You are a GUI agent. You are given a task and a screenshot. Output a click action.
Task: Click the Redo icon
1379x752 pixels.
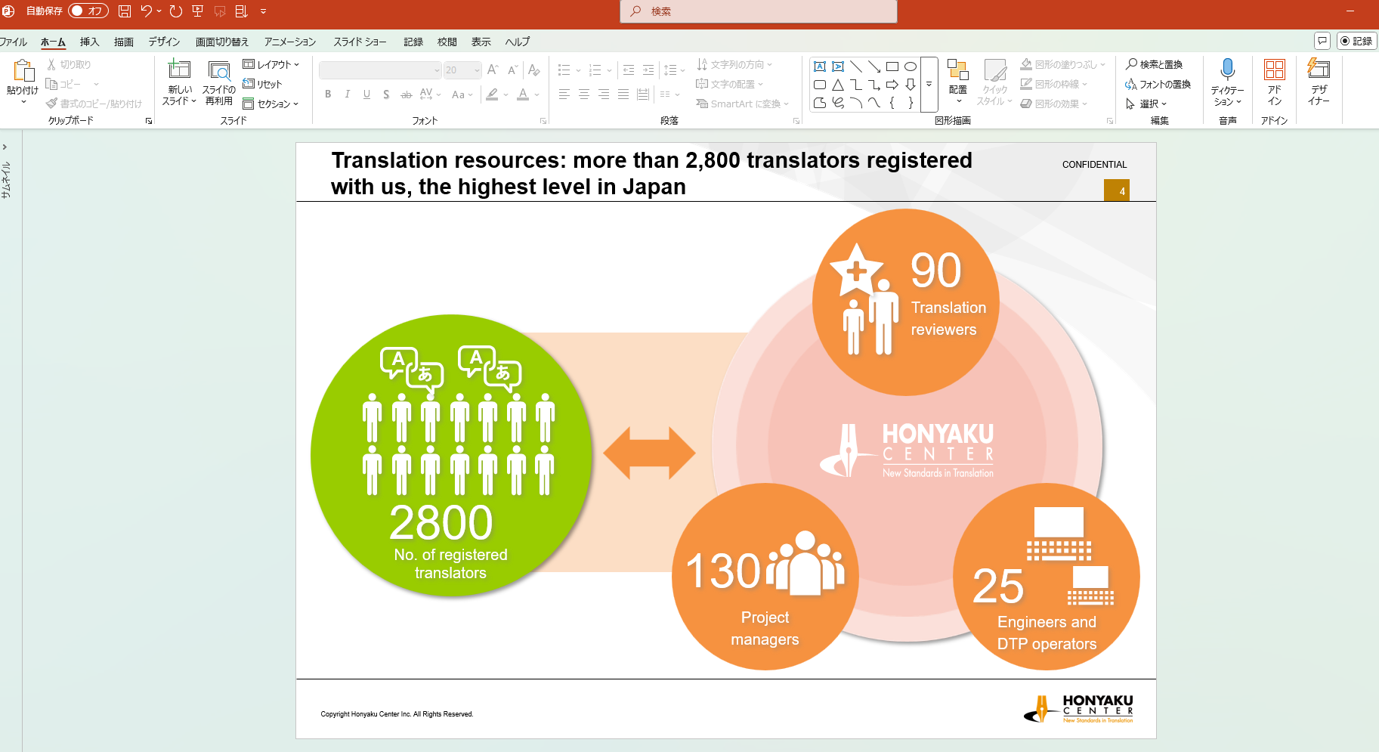(x=176, y=11)
